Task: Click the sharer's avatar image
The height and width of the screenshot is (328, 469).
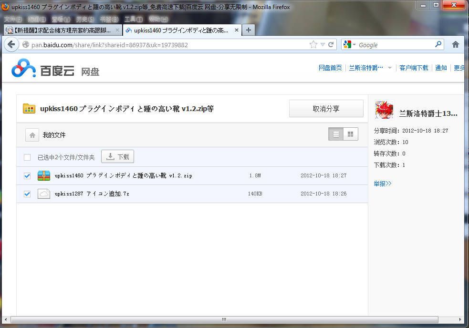Action: coord(384,110)
